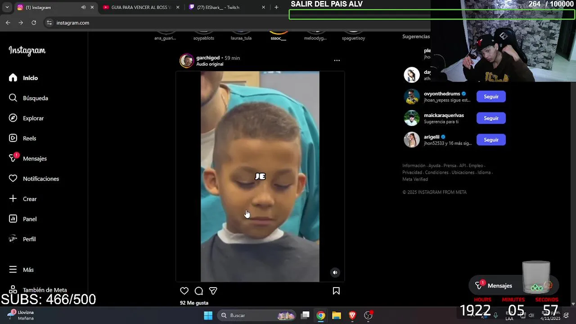The height and width of the screenshot is (324, 576).
Task: Follow maickaraquerivas with Seguir button
Action: pyautogui.click(x=491, y=118)
